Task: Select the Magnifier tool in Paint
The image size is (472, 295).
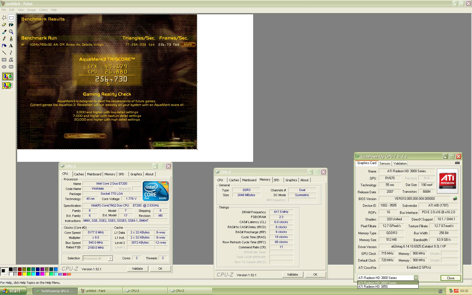Action: pyautogui.click(x=11, y=32)
